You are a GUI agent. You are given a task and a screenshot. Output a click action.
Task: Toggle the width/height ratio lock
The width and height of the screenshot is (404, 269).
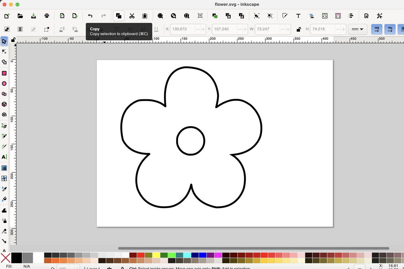point(298,29)
